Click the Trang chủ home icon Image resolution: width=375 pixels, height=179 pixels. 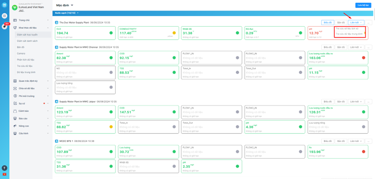tap(15, 20)
